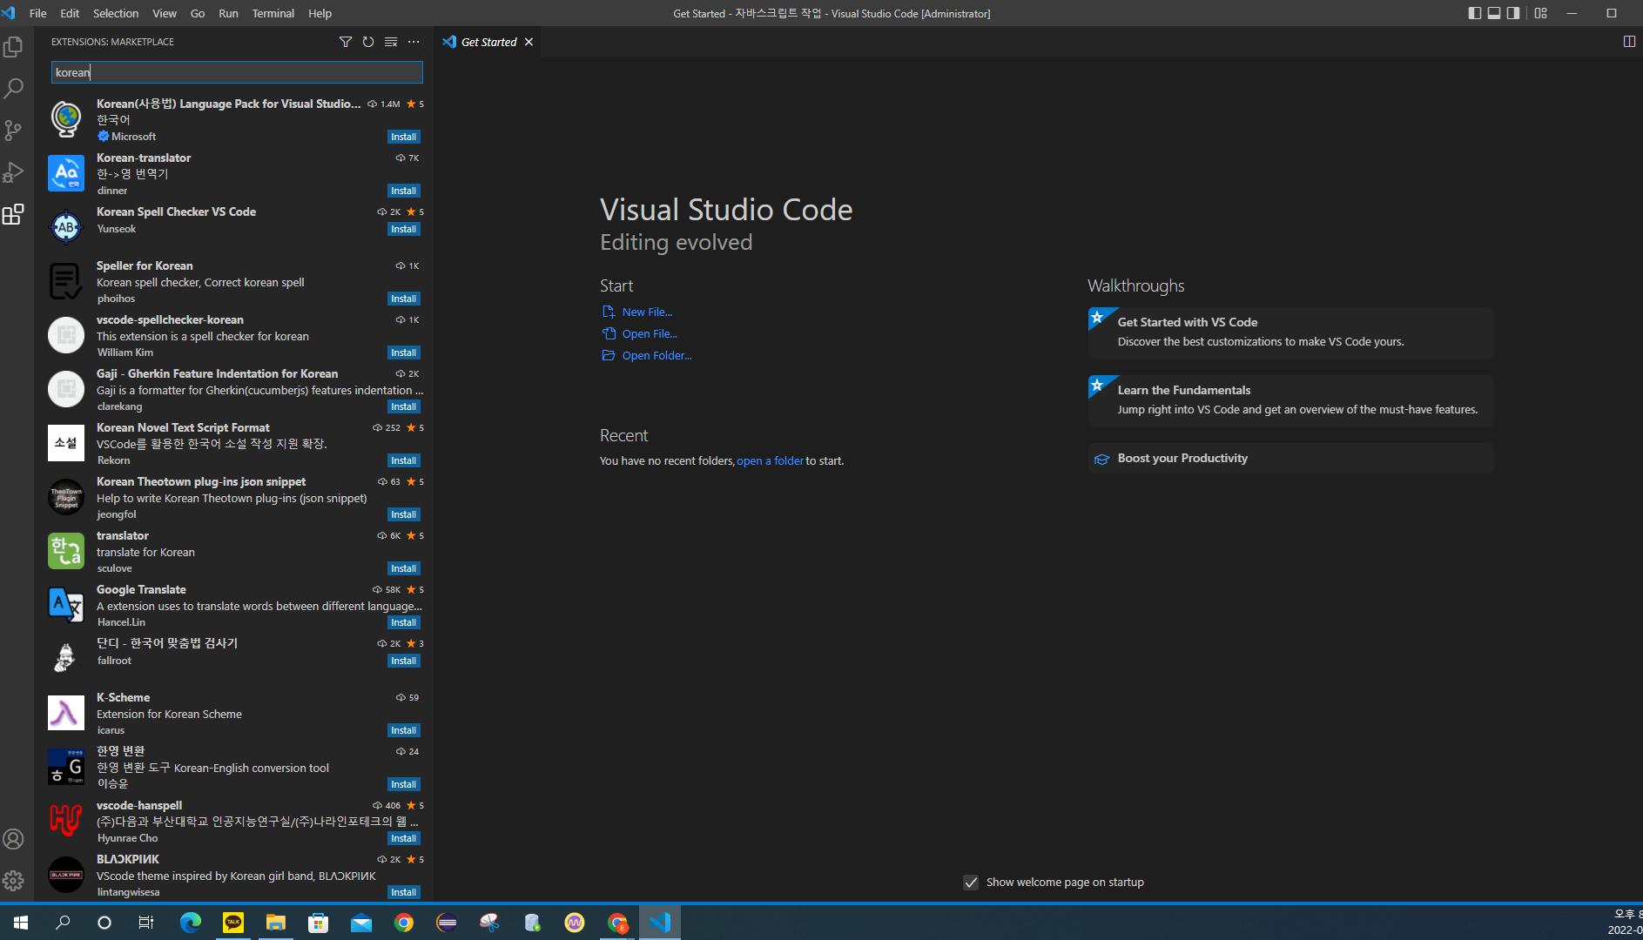
Task: Open the Go menu
Action: pos(198,13)
